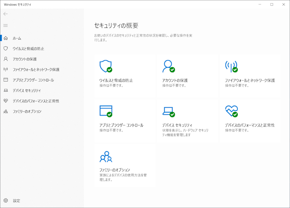Screen dimensions: 290x208
Task: Click the heart icon for デバイスのパフォーマンス in sidebar
Action: coord(5,101)
